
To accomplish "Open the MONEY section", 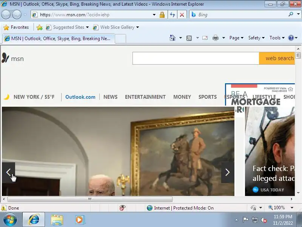I will [182, 97].
